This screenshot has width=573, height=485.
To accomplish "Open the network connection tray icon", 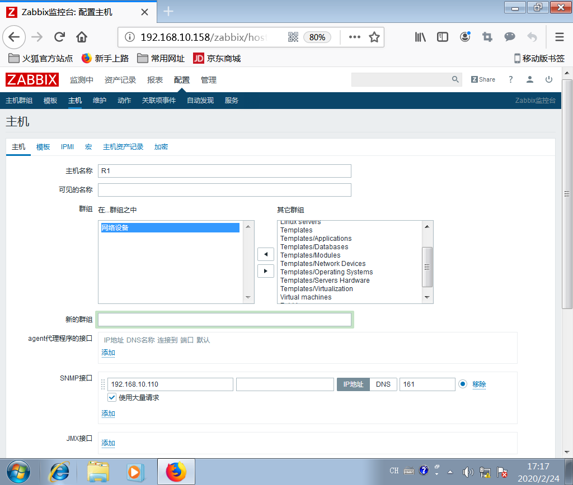I will click(x=485, y=472).
